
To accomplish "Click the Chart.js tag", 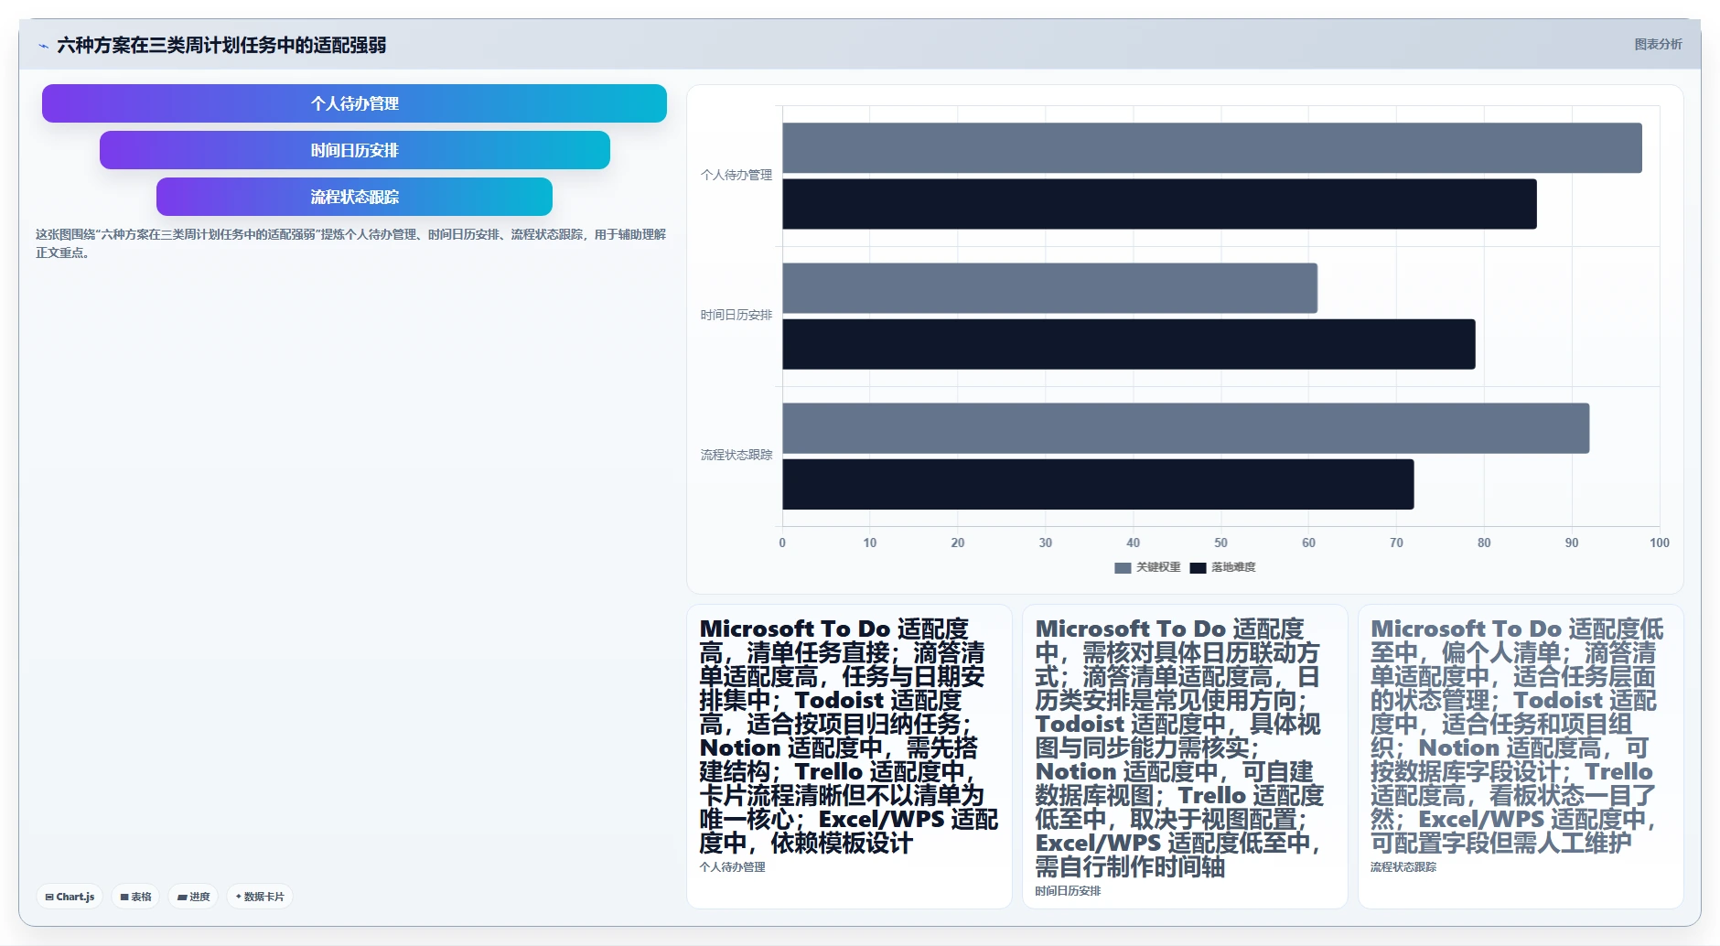I will 70,897.
